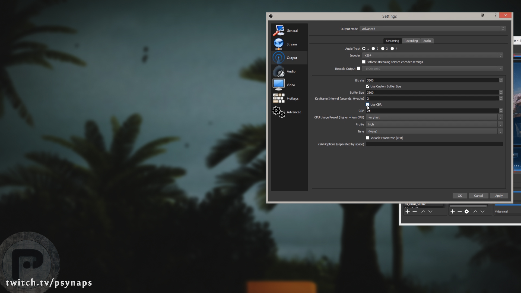Click the Cancel button
Viewport: 521px width, 293px height.
478,196
